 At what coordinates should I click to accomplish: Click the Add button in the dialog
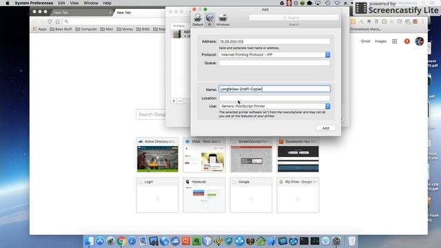coord(325,128)
